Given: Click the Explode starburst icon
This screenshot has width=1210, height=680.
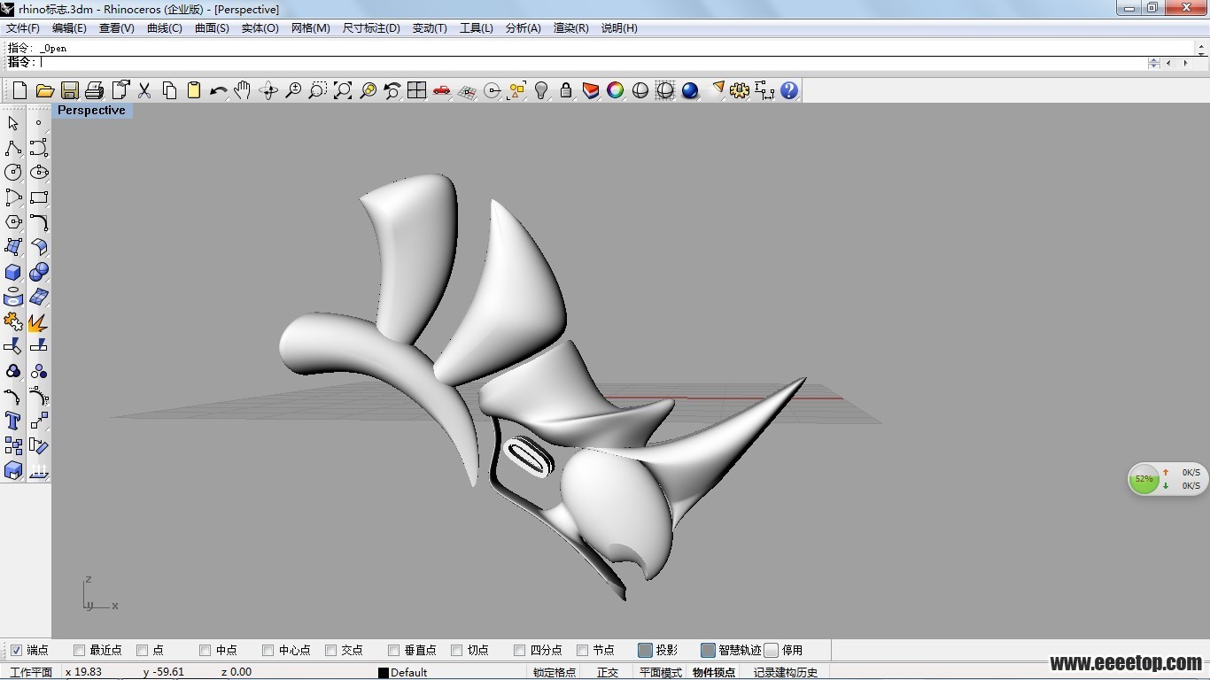Looking at the screenshot, I should 38,321.
